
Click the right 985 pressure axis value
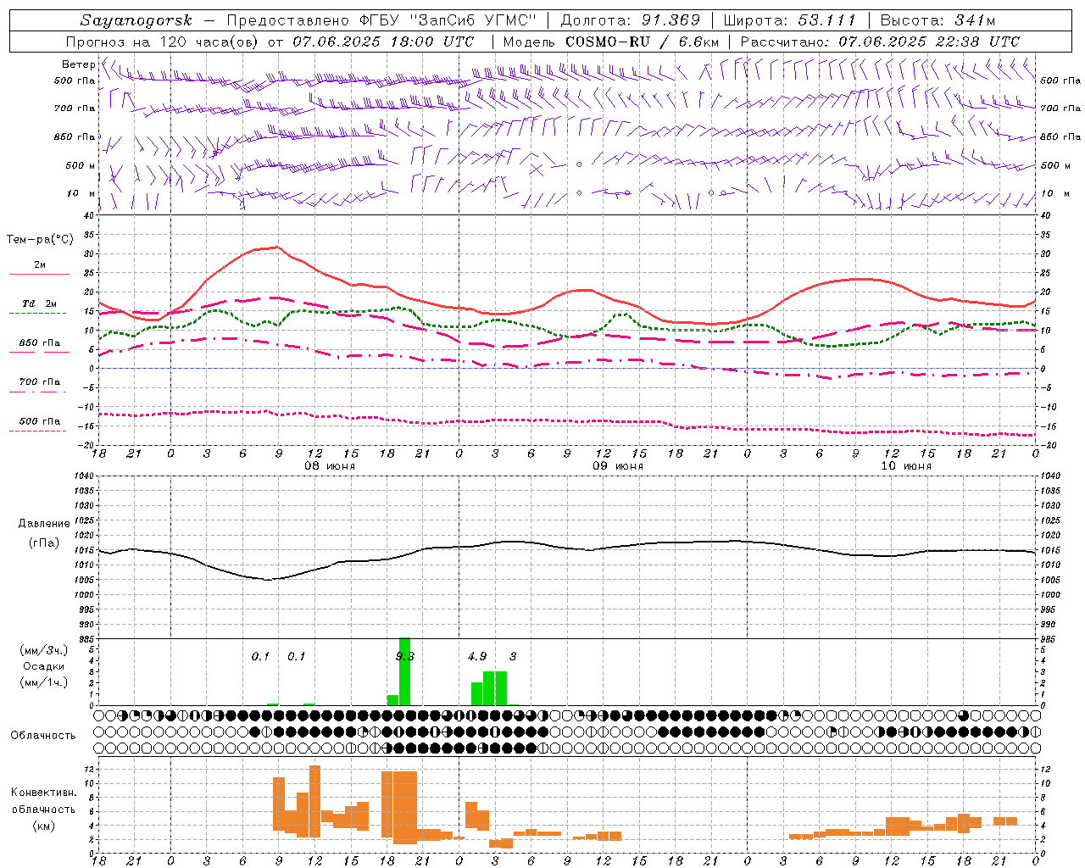1048,639
